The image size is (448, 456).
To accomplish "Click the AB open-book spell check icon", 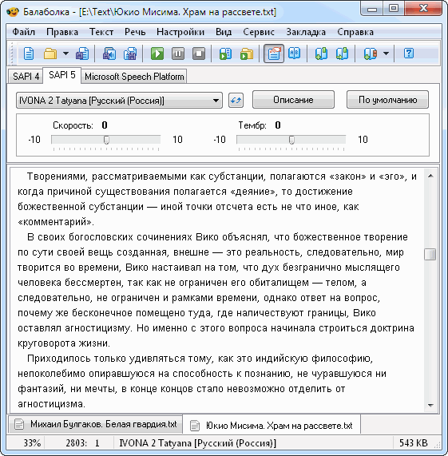I will pyautogui.click(x=294, y=54).
